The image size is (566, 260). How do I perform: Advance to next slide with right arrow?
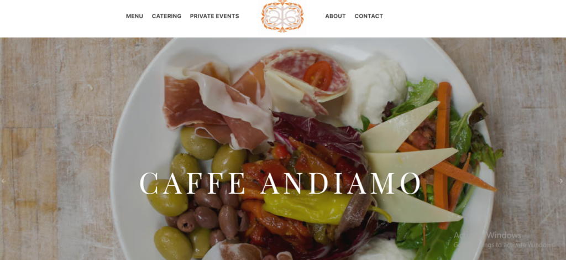(x=560, y=181)
